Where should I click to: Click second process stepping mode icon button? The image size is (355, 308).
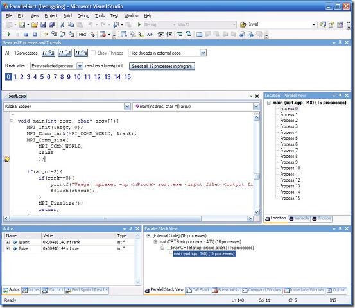tap(65, 53)
